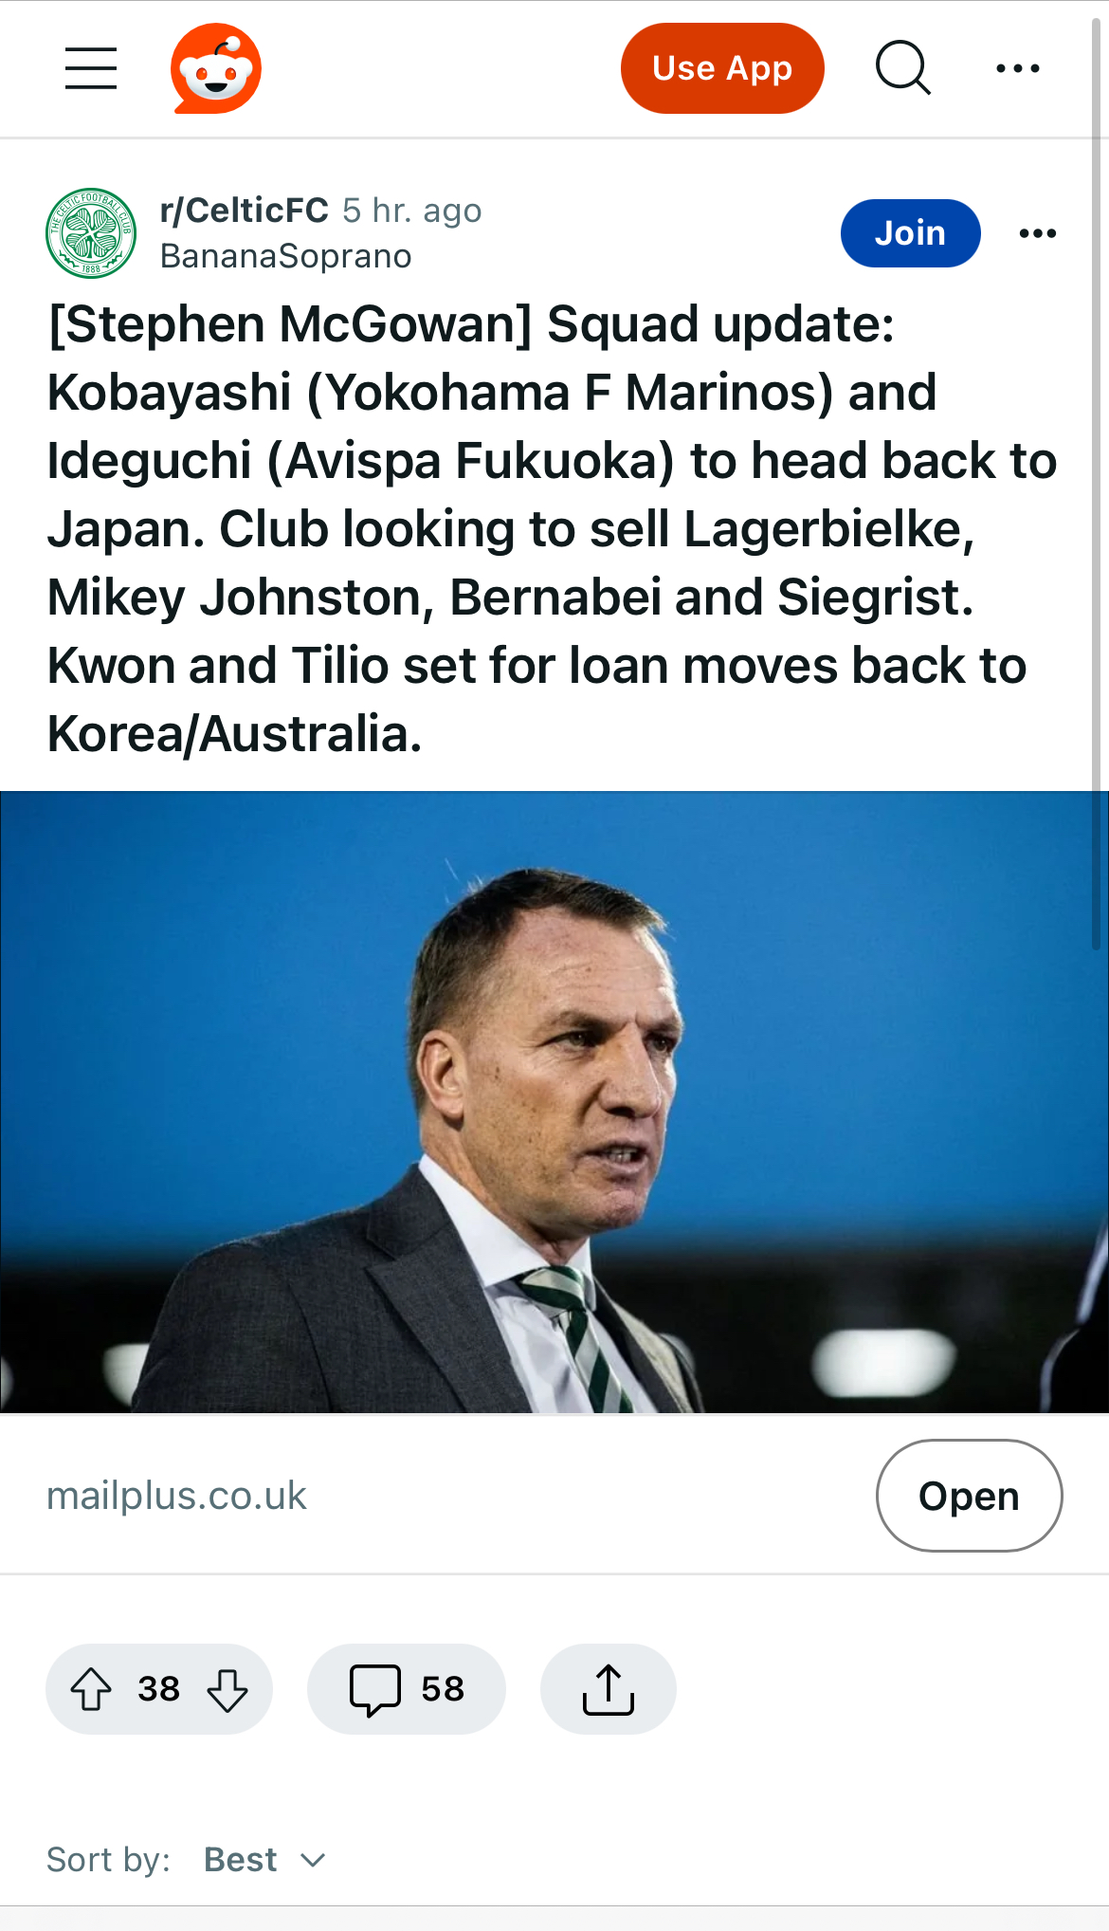Tap the Use App button
Screen dimensions: 1109x1931
(722, 68)
